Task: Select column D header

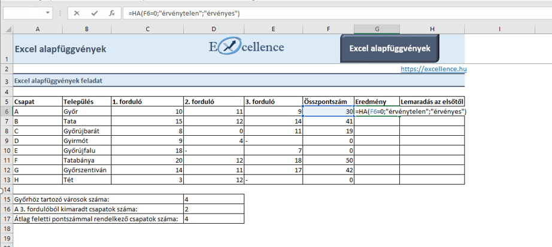Action: coord(213,29)
